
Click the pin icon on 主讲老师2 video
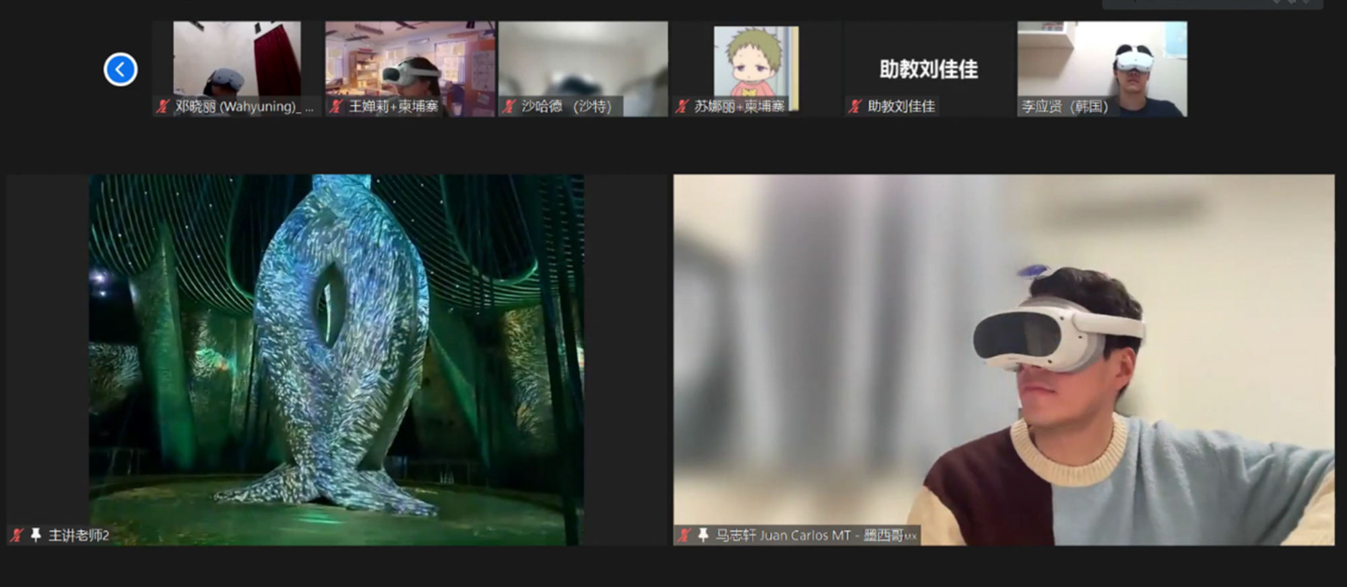[x=36, y=535]
